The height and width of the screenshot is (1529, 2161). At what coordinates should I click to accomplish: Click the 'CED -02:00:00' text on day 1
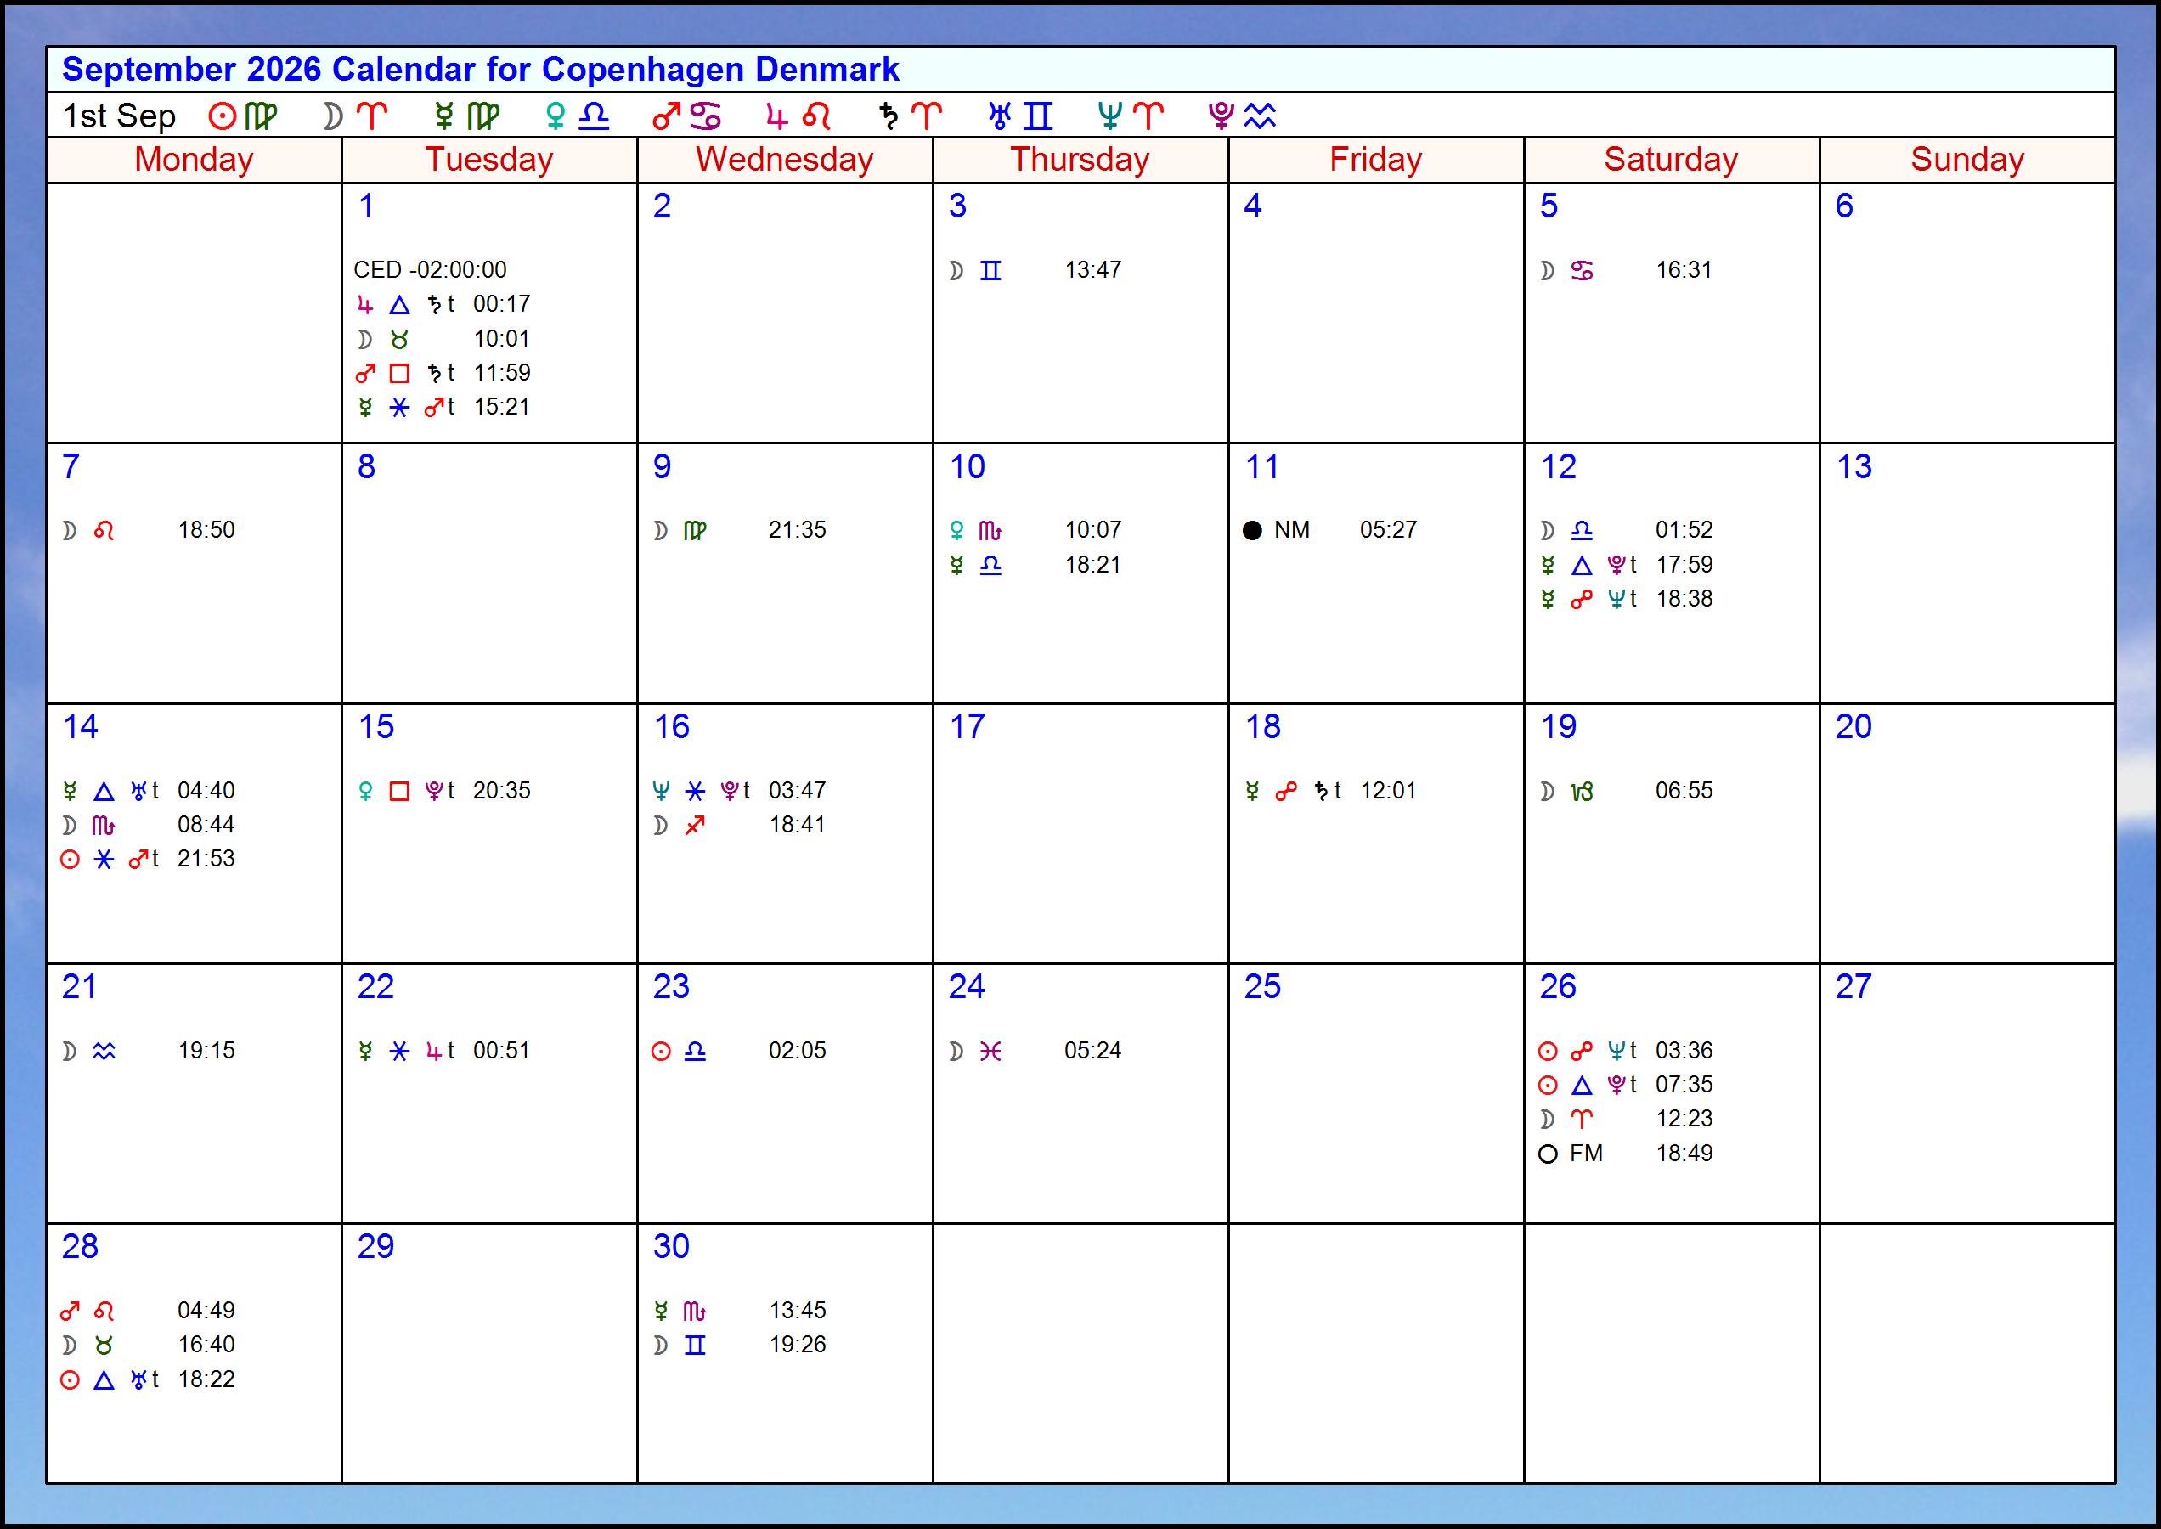coord(429,270)
